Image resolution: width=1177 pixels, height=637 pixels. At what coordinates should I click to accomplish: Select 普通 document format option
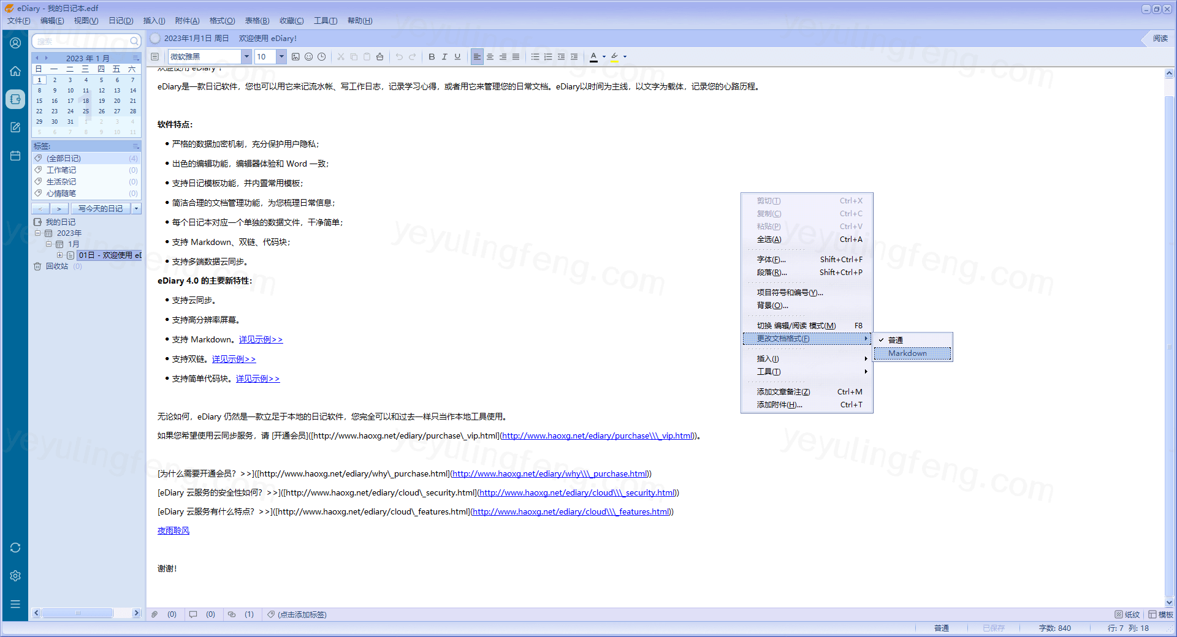(913, 340)
